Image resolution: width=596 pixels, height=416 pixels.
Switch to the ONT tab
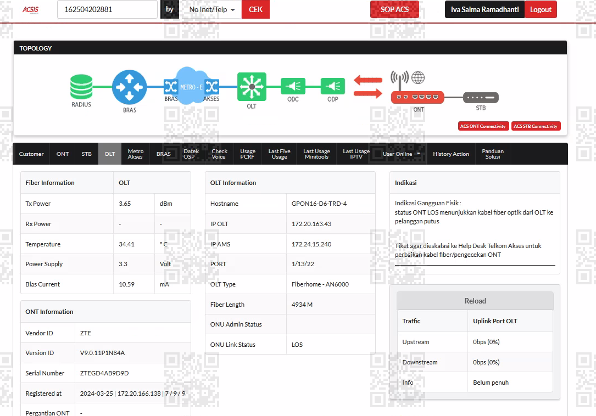[x=63, y=154]
